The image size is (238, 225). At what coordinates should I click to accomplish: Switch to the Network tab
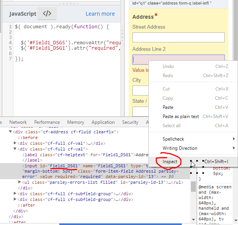point(18,122)
